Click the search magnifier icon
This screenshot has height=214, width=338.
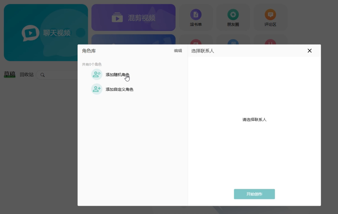click(x=43, y=75)
